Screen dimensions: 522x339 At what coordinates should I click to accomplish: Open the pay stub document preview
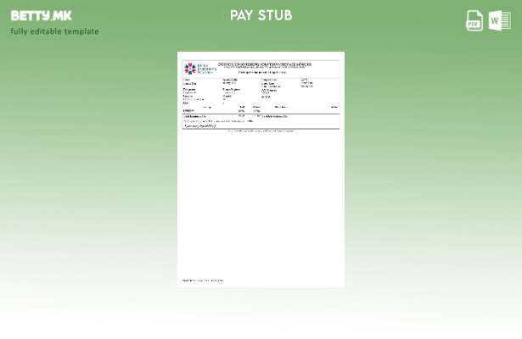coord(261,169)
